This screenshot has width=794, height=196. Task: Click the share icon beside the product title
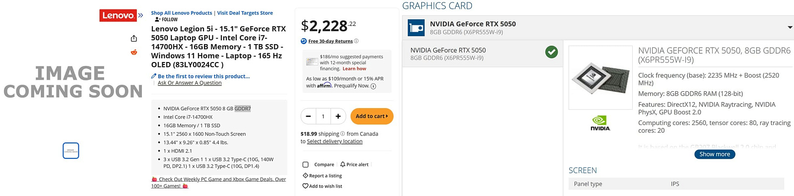click(x=134, y=39)
